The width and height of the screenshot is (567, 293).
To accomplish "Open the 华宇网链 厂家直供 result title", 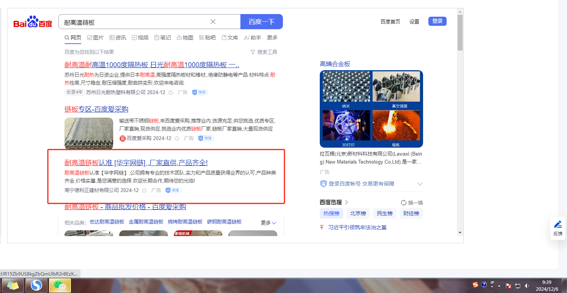I will (136, 163).
